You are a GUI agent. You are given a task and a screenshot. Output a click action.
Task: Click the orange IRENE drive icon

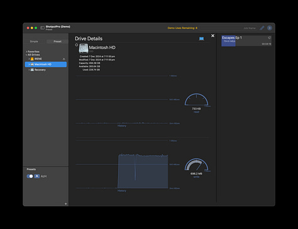coord(32,59)
